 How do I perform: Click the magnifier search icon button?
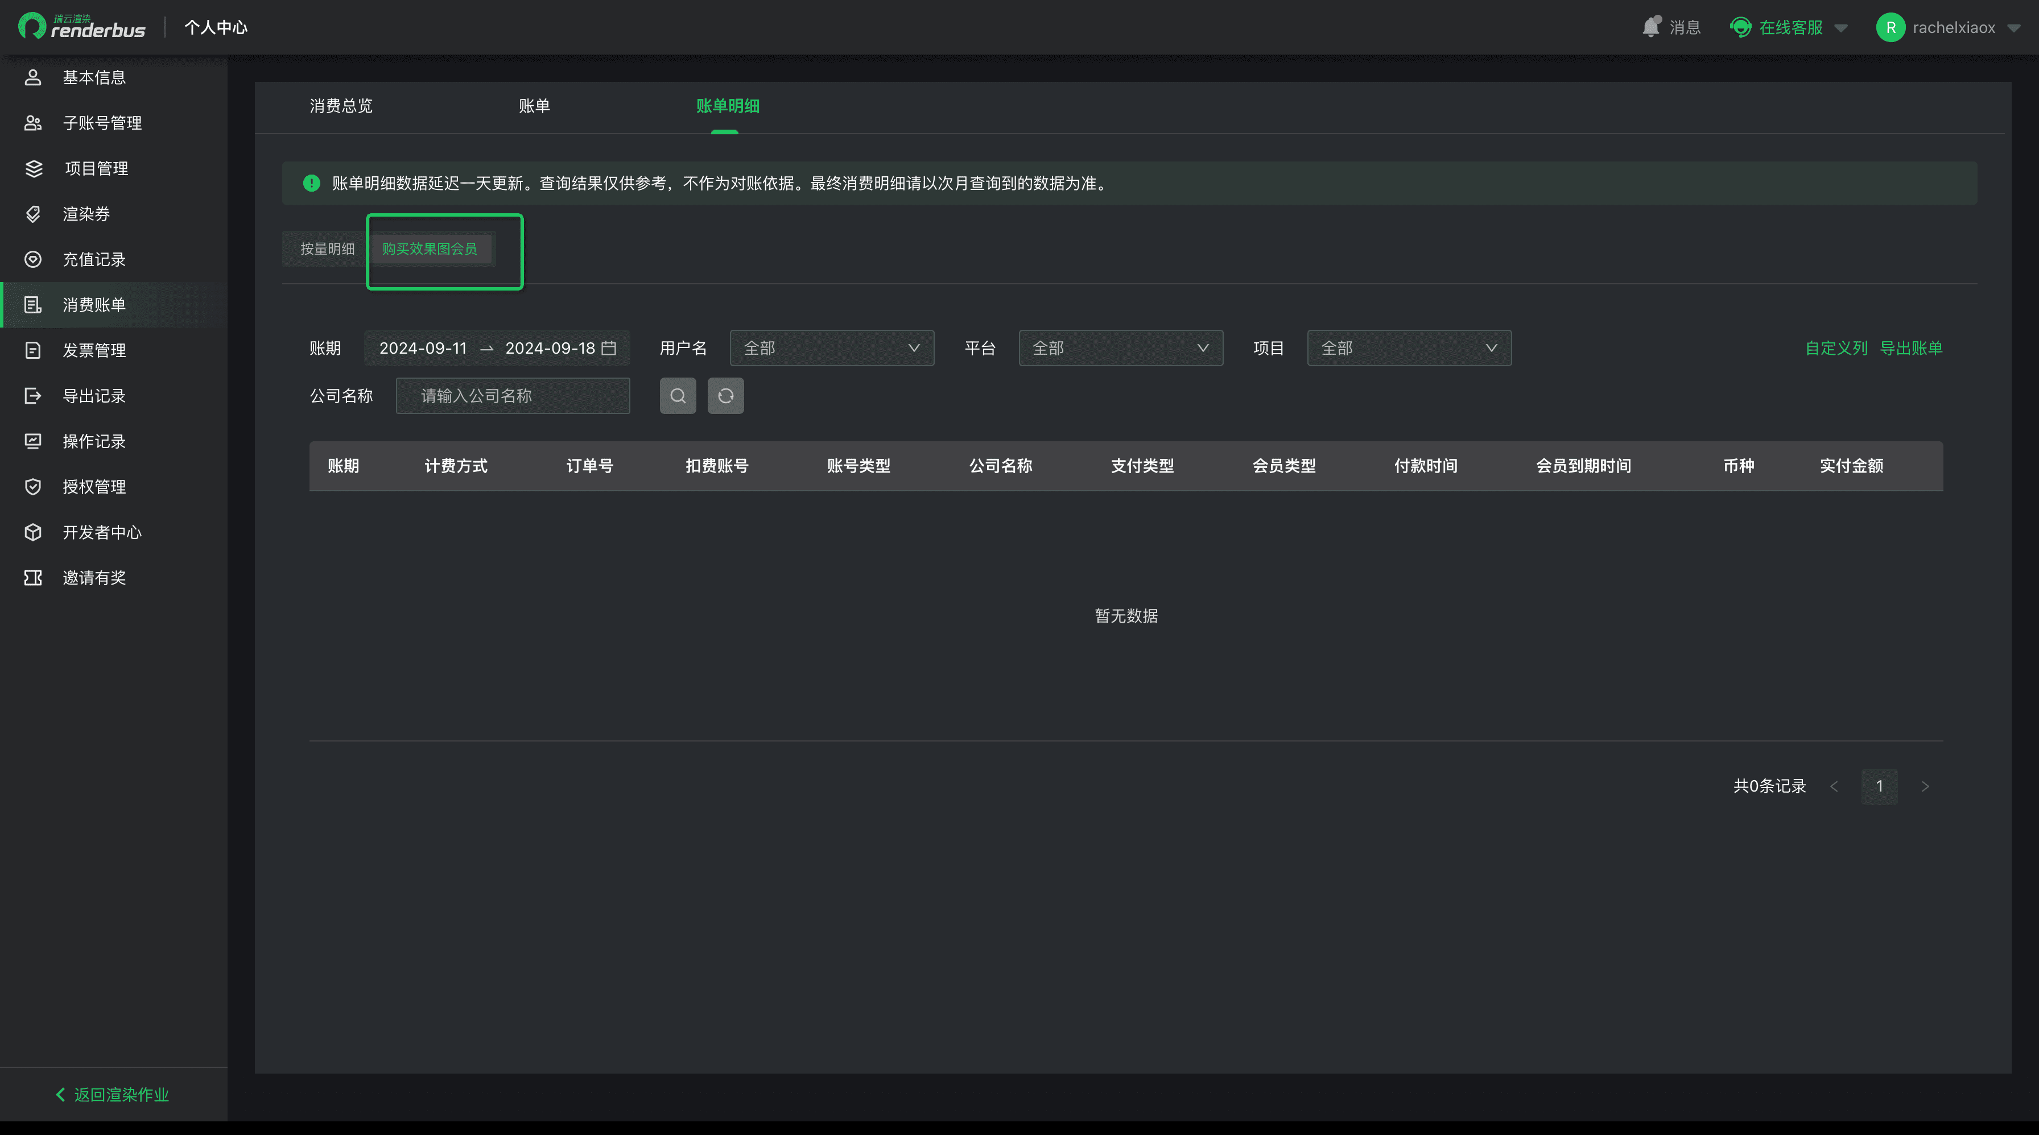point(678,395)
